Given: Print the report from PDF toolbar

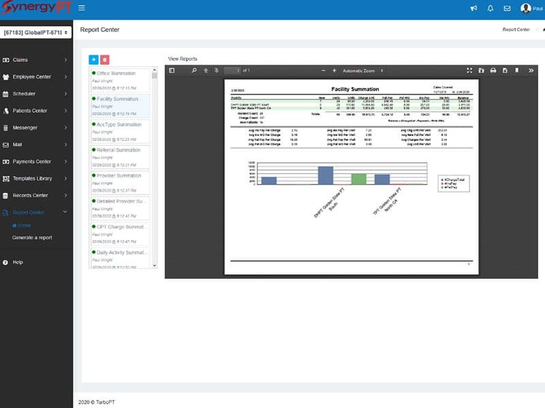Looking at the screenshot, I should [493, 71].
